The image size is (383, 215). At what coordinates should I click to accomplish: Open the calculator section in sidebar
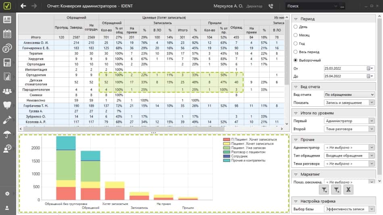coord(7,63)
